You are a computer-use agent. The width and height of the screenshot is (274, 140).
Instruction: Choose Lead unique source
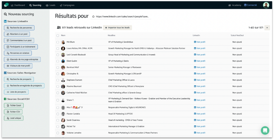click(x=14, y=118)
